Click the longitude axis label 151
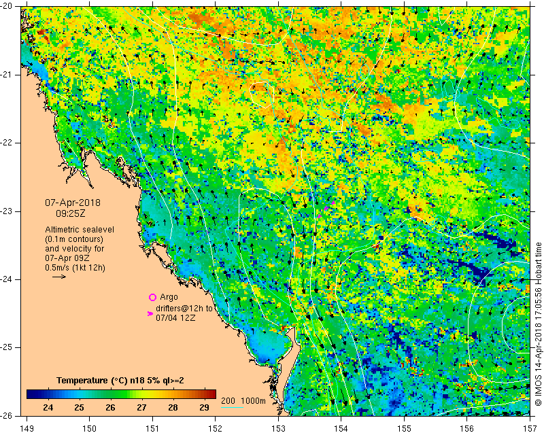Screen dimensions: 544x435 [152, 429]
